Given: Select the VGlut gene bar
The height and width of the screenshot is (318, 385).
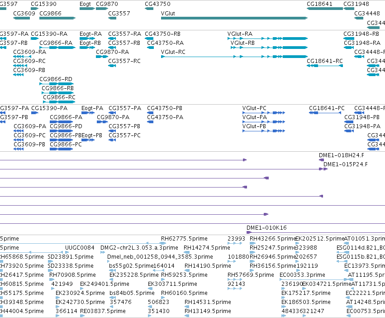Looking at the screenshot, I should pos(234,18).
